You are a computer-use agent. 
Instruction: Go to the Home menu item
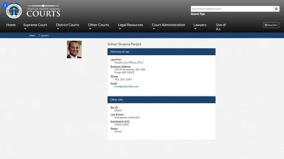click(x=11, y=25)
